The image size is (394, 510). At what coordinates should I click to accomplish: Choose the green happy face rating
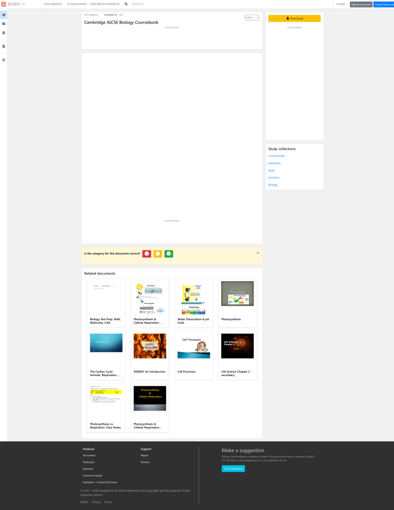point(169,253)
